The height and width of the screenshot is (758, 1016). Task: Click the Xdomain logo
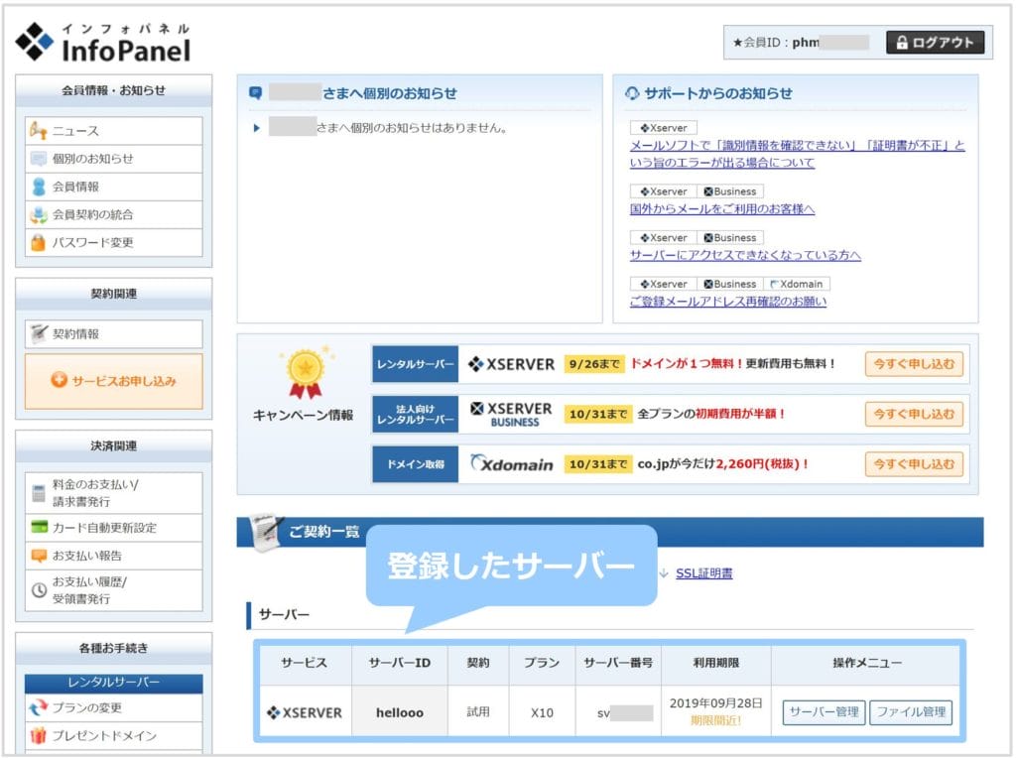point(511,463)
